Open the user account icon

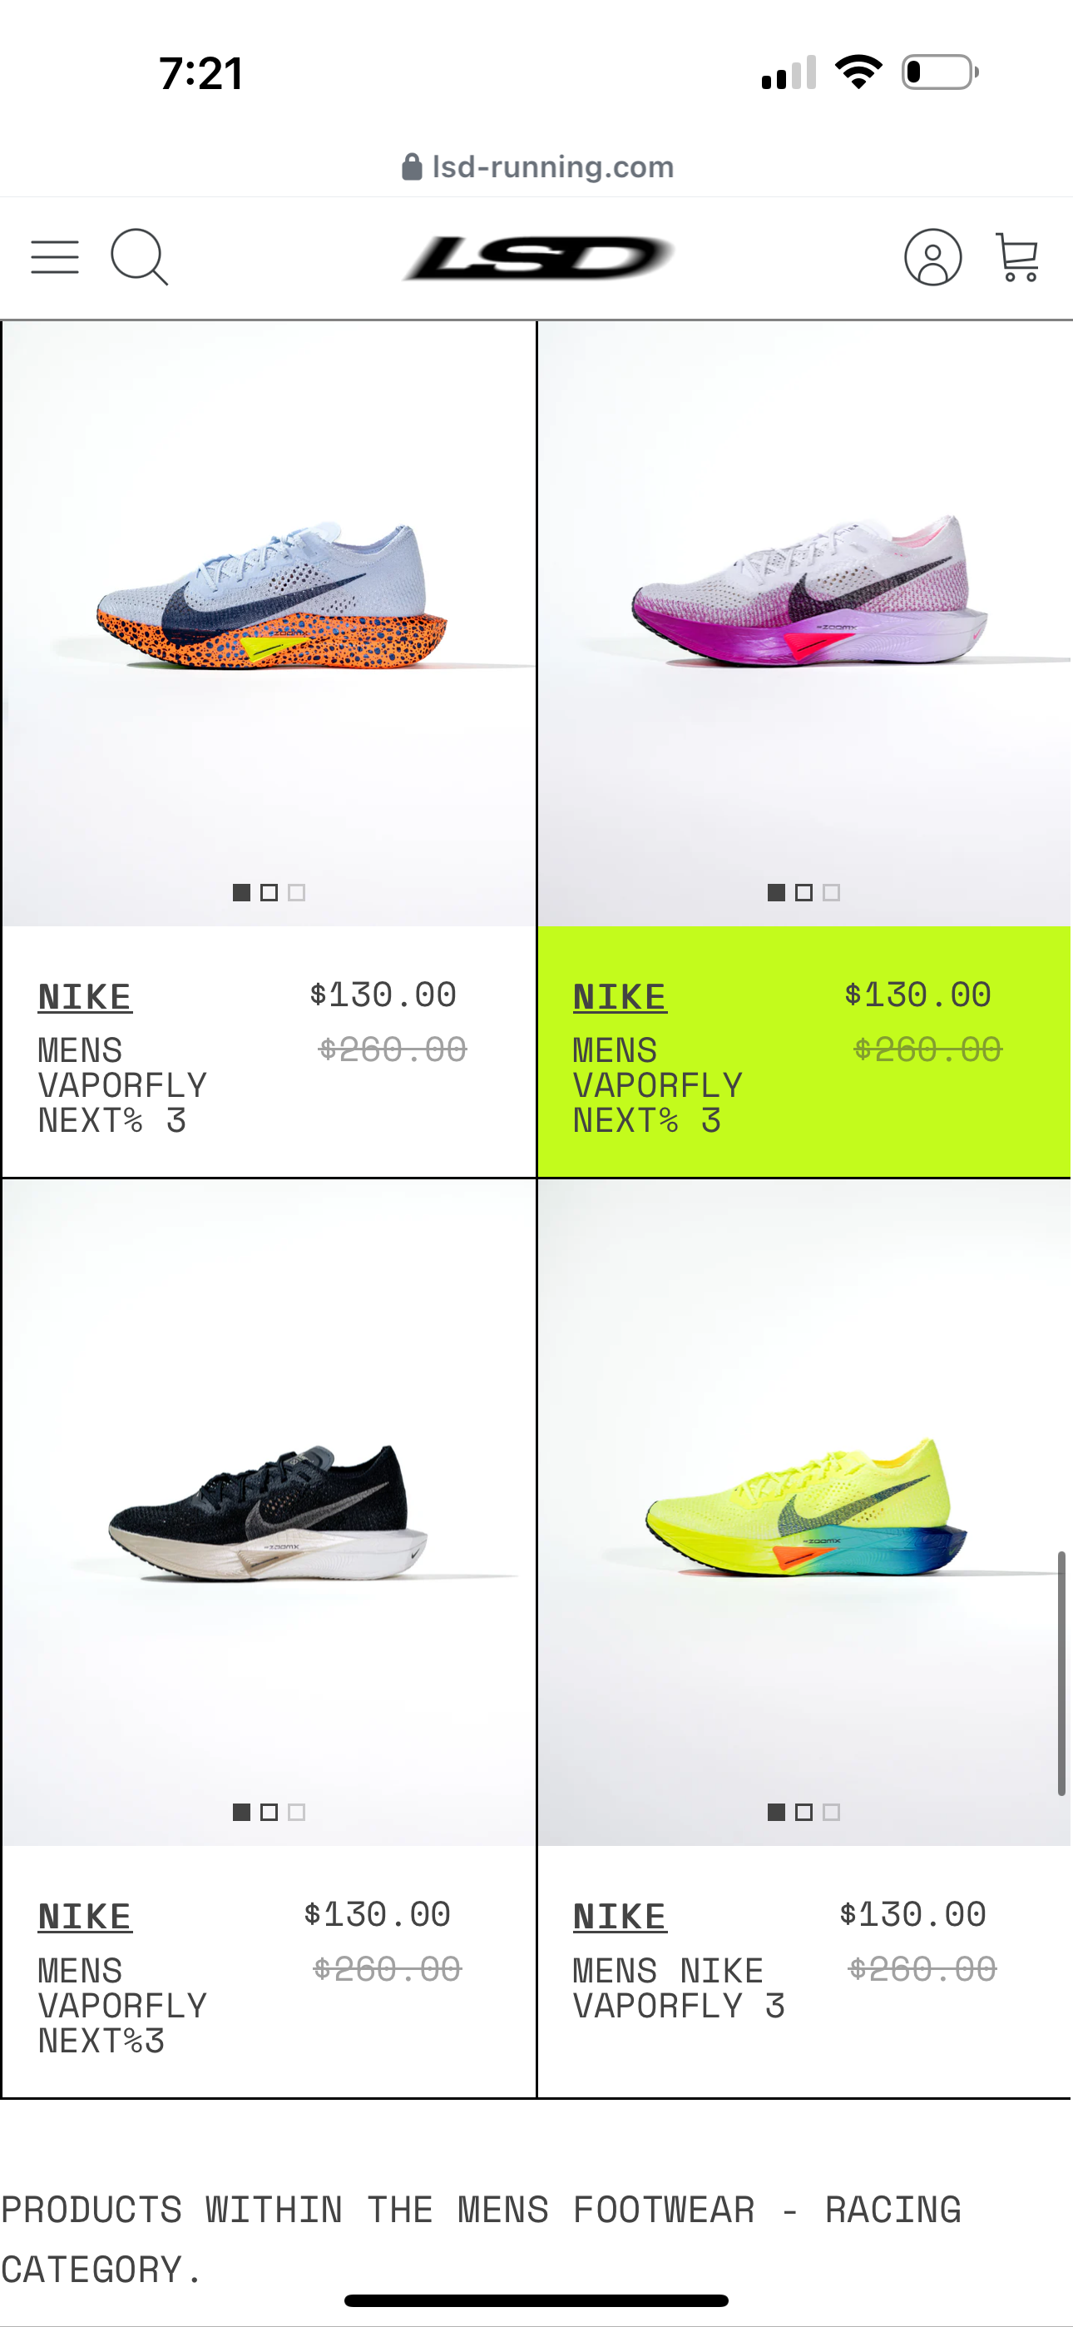coord(932,257)
